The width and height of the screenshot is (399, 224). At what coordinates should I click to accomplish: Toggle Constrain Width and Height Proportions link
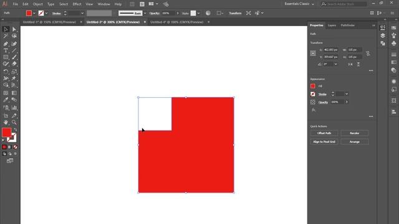pyautogui.click(x=368, y=54)
